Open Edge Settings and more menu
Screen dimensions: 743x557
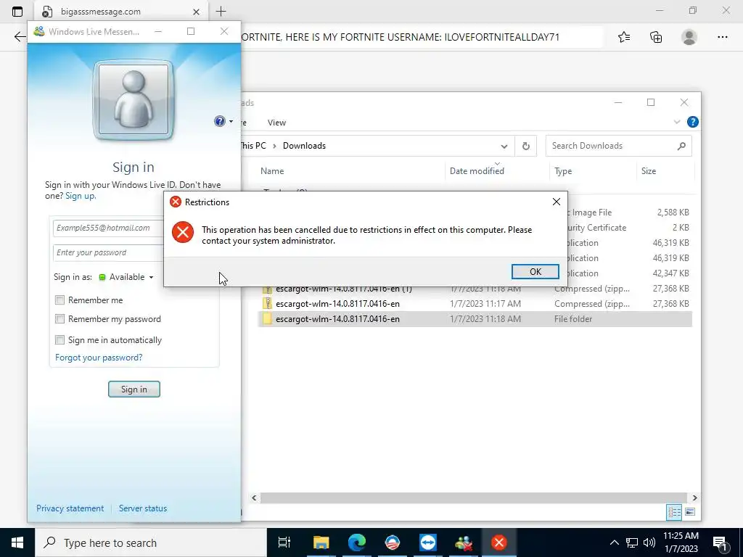click(722, 37)
